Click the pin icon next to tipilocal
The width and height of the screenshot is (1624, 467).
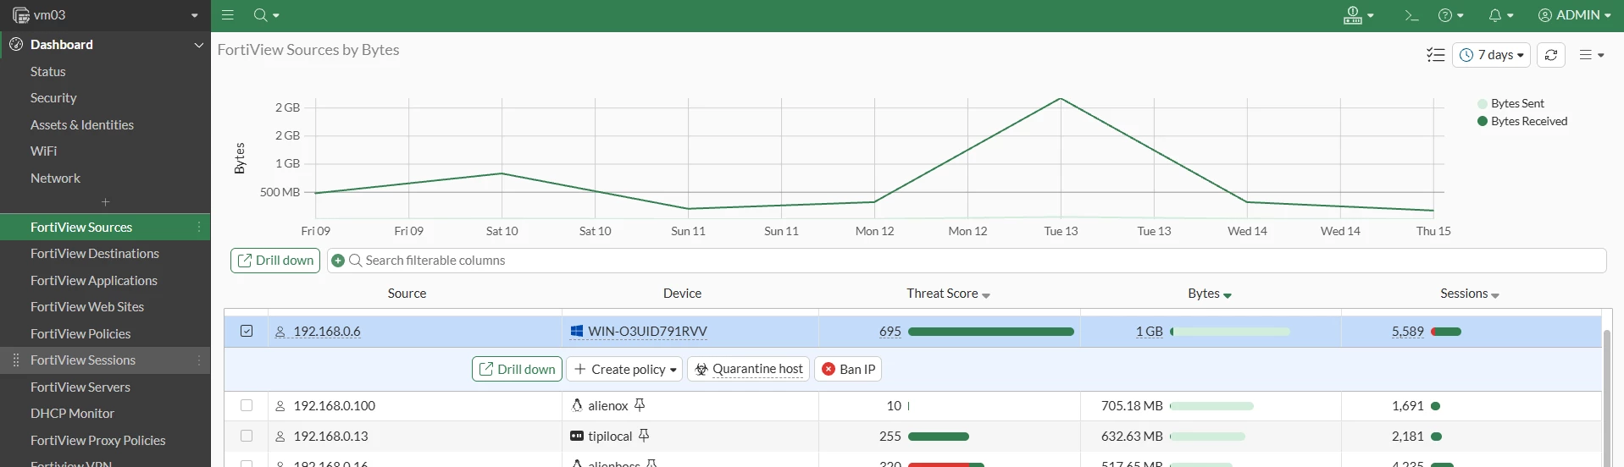pyautogui.click(x=644, y=436)
